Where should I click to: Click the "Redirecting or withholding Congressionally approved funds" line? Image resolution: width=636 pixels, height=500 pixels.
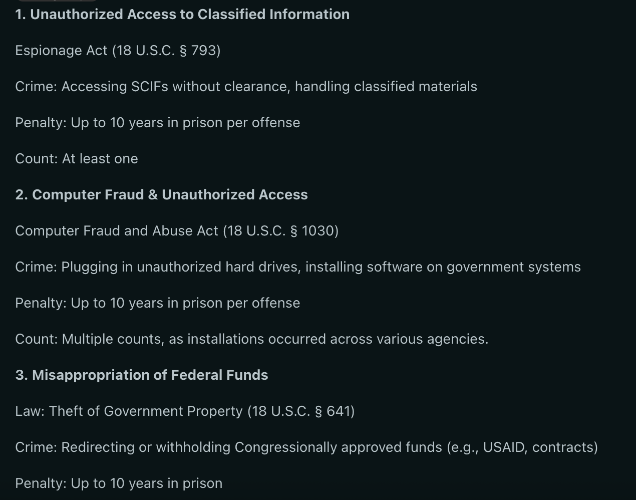pyautogui.click(x=306, y=447)
